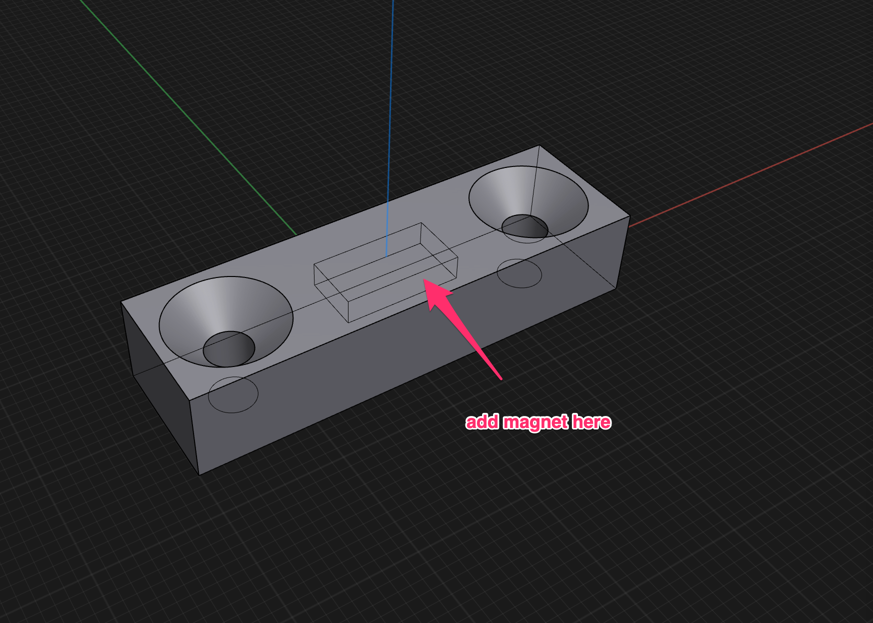Click the inner bore of the left hole
Screen dimensions: 873x623
(x=229, y=348)
